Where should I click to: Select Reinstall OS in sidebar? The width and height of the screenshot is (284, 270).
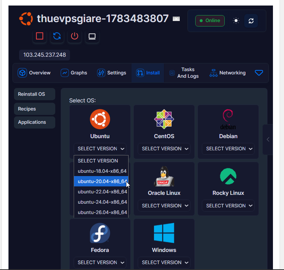(x=35, y=94)
